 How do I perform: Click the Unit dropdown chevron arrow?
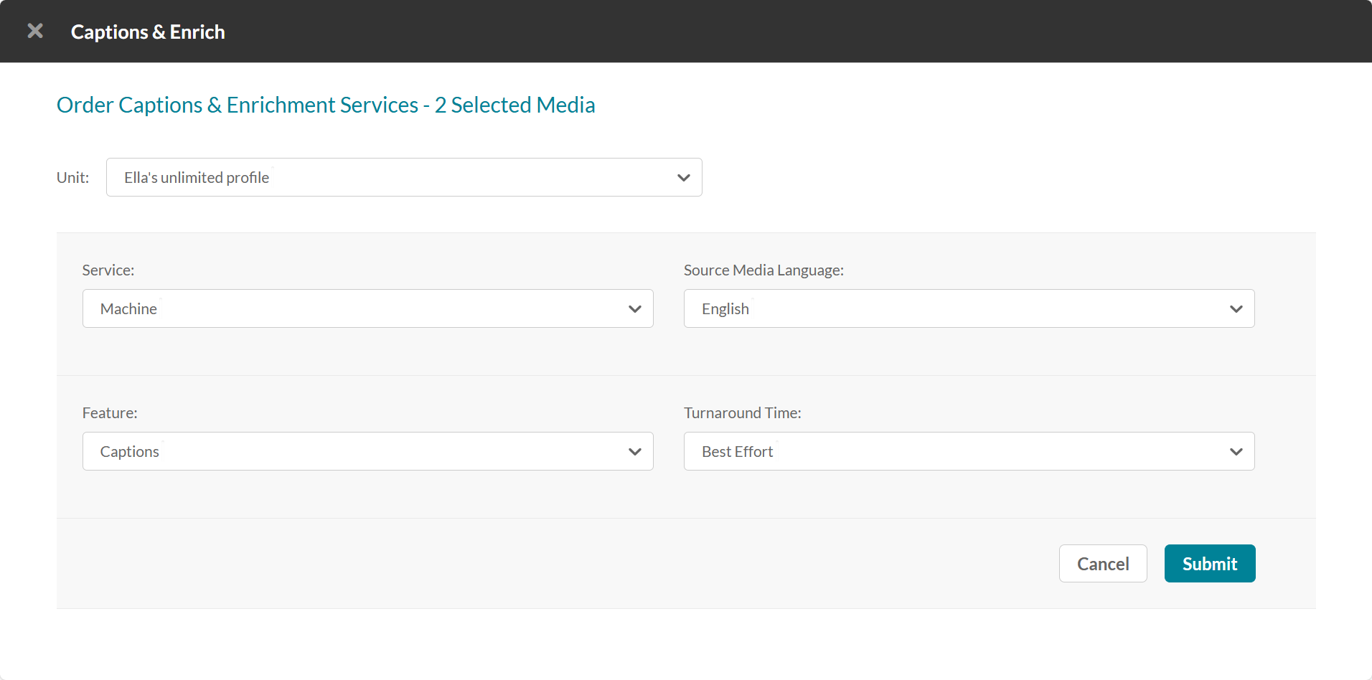point(683,177)
